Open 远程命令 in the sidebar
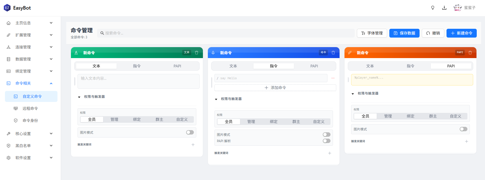This screenshot has width=485, height=180. (x=30, y=108)
